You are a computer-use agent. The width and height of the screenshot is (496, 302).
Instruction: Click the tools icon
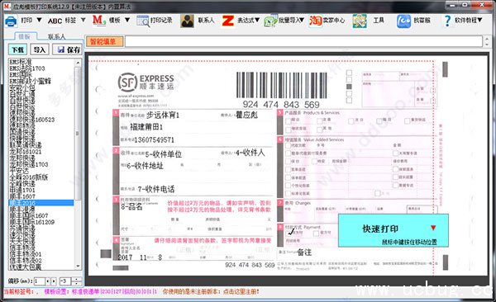(360, 21)
